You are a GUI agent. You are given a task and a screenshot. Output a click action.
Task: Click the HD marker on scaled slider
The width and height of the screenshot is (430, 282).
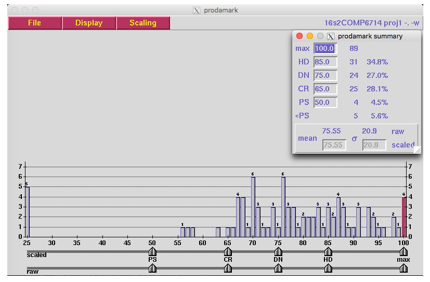click(x=328, y=252)
